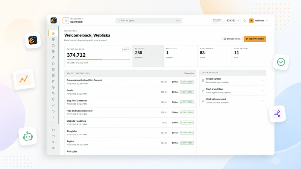The width and height of the screenshot is (301, 169).
Task: Click the image icon with orange dot in sidebar
Action: tap(53, 75)
